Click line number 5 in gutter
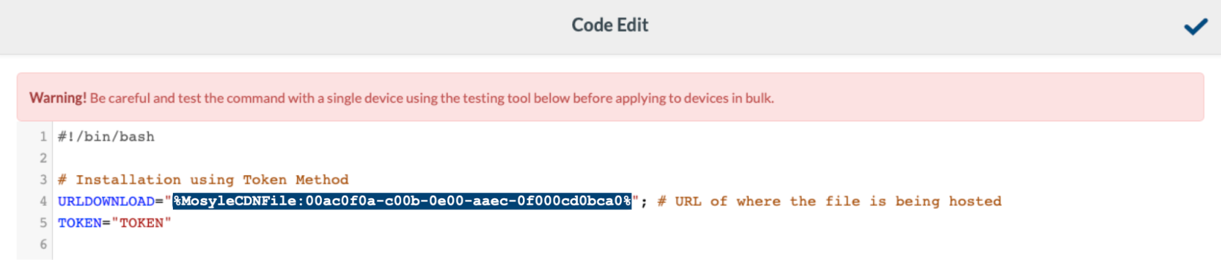The width and height of the screenshot is (1221, 260). (x=43, y=223)
